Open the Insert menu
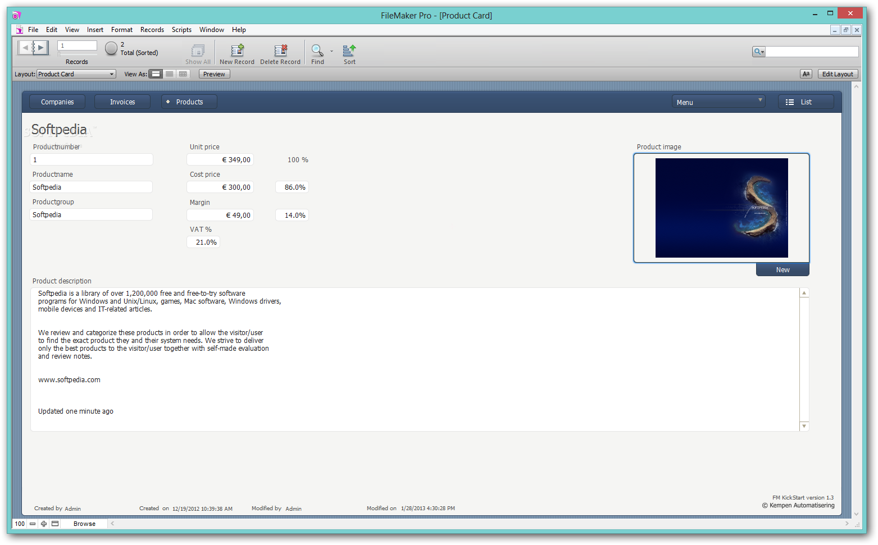The height and width of the screenshot is (545, 878). pos(95,30)
